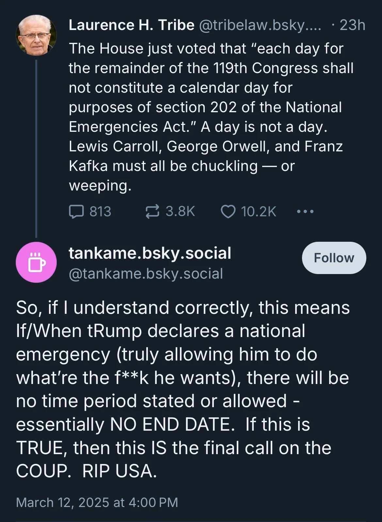Click the 3.8K reposts count

tap(180, 211)
